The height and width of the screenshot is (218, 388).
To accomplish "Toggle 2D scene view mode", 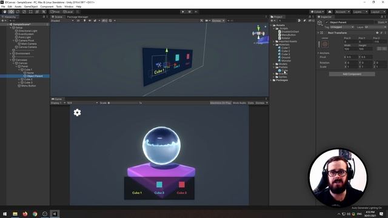I will (78, 21).
